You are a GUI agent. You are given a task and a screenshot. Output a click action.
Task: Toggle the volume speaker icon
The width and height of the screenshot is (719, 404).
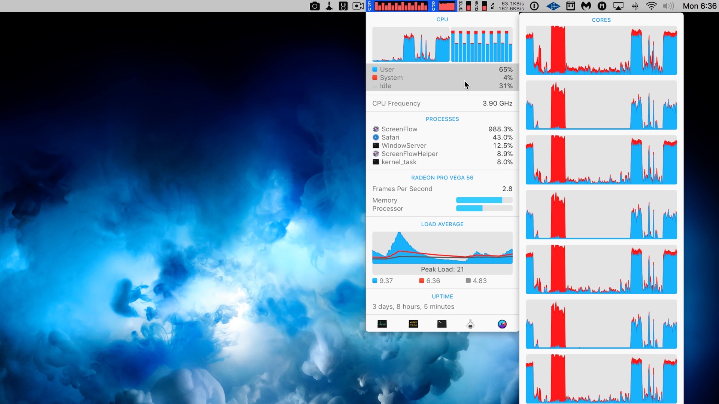(x=668, y=6)
